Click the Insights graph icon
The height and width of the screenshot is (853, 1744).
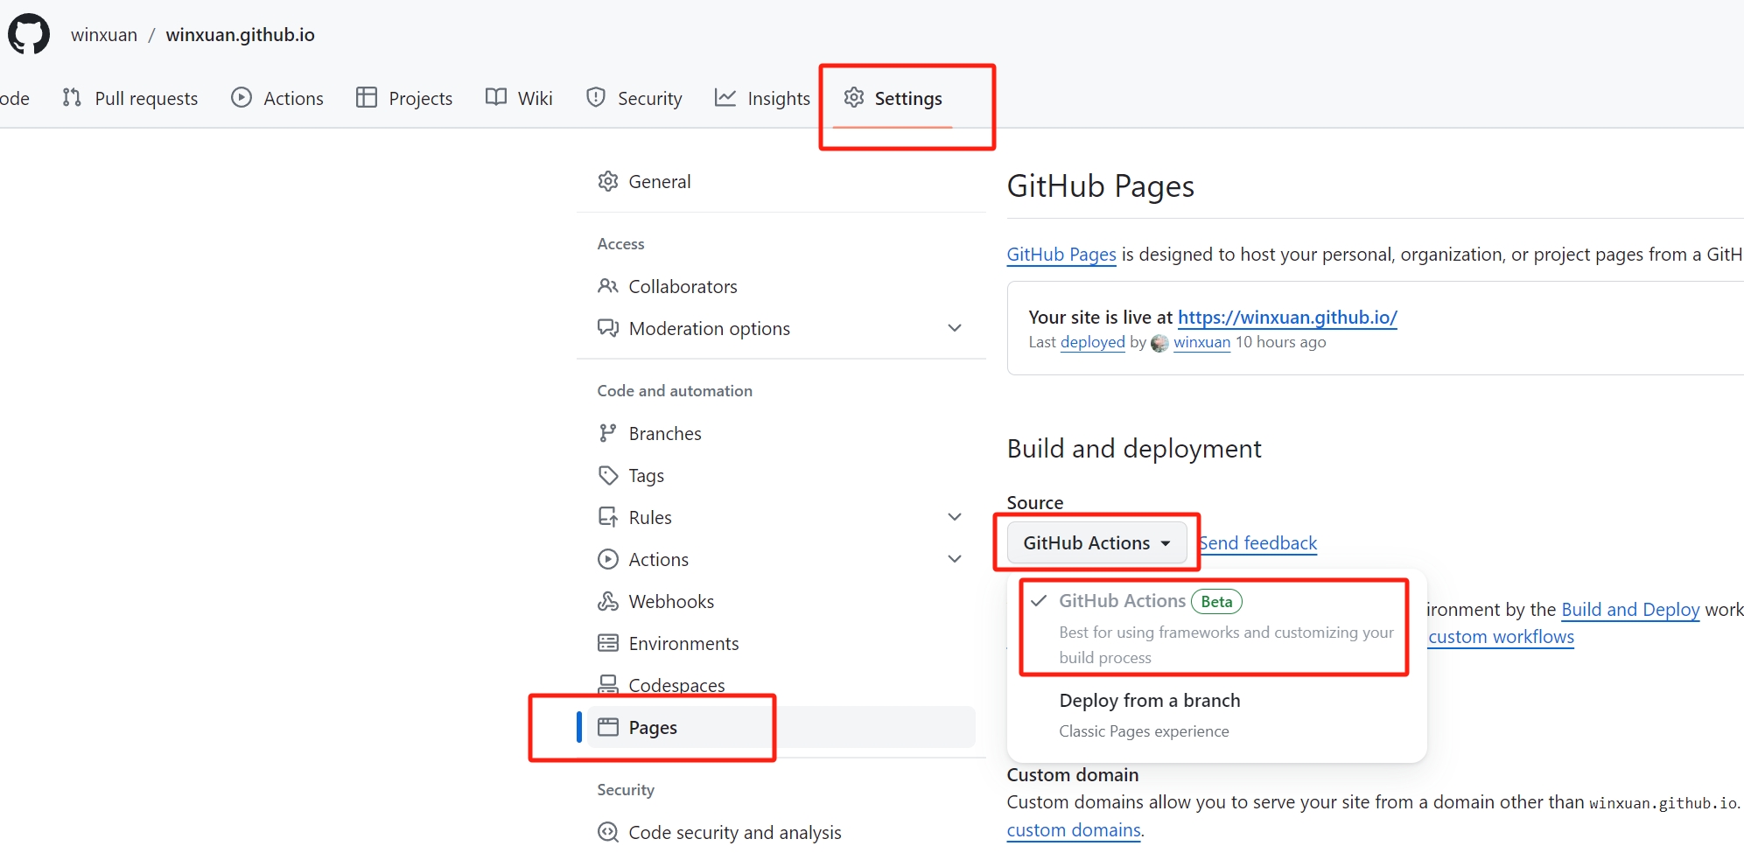tap(725, 97)
